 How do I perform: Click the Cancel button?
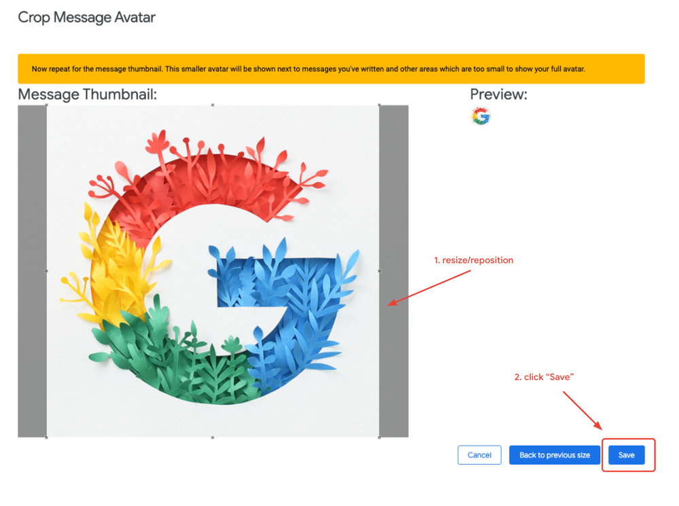[x=479, y=455]
